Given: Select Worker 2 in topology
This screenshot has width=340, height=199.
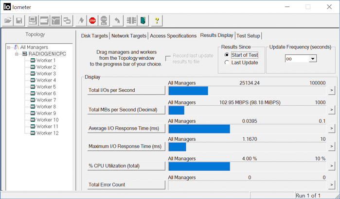Looking at the screenshot, I should pos(46,67).
